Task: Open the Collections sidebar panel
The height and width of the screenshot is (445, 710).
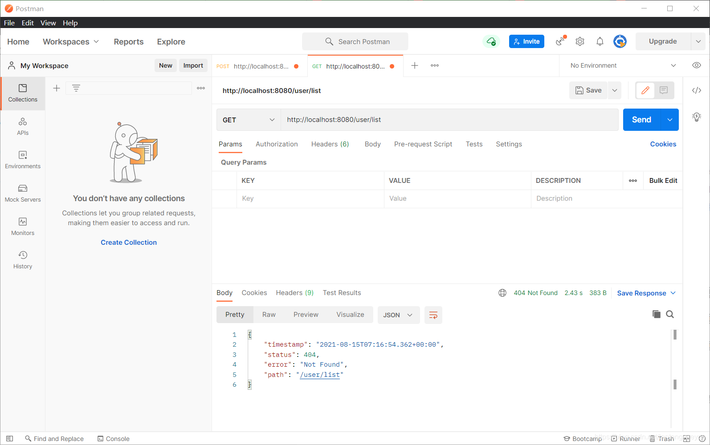Action: [x=23, y=93]
